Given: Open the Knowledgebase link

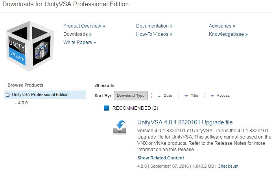Looking at the screenshot, I should point(228,34).
